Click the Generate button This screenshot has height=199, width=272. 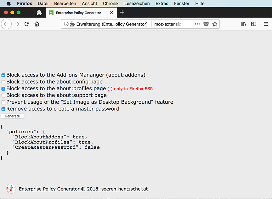click(x=12, y=116)
